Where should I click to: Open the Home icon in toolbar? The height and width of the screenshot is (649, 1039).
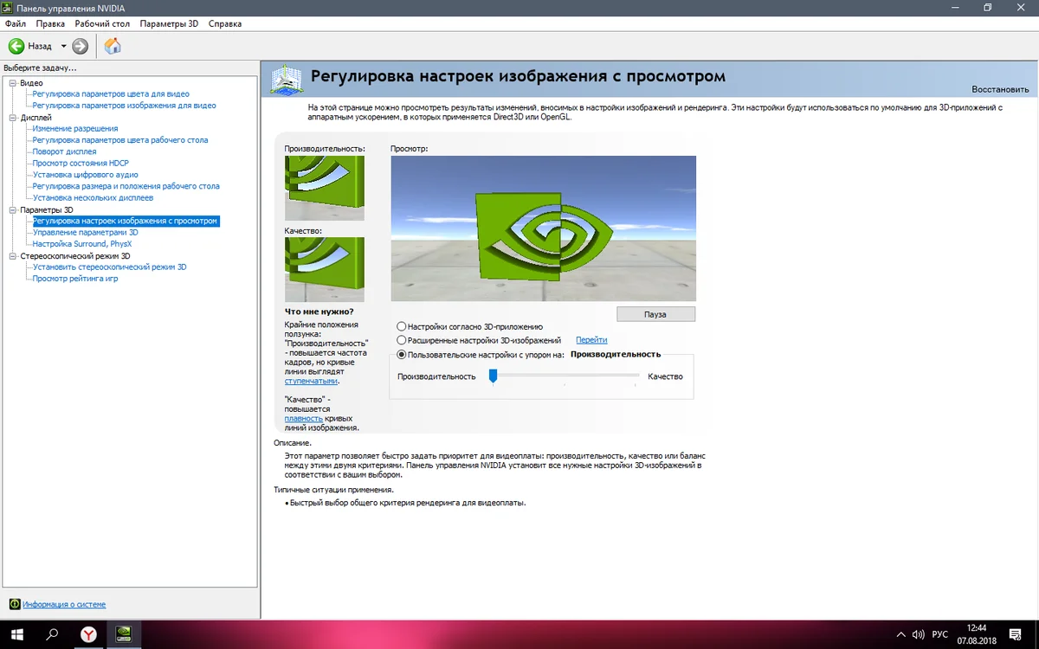pos(113,46)
